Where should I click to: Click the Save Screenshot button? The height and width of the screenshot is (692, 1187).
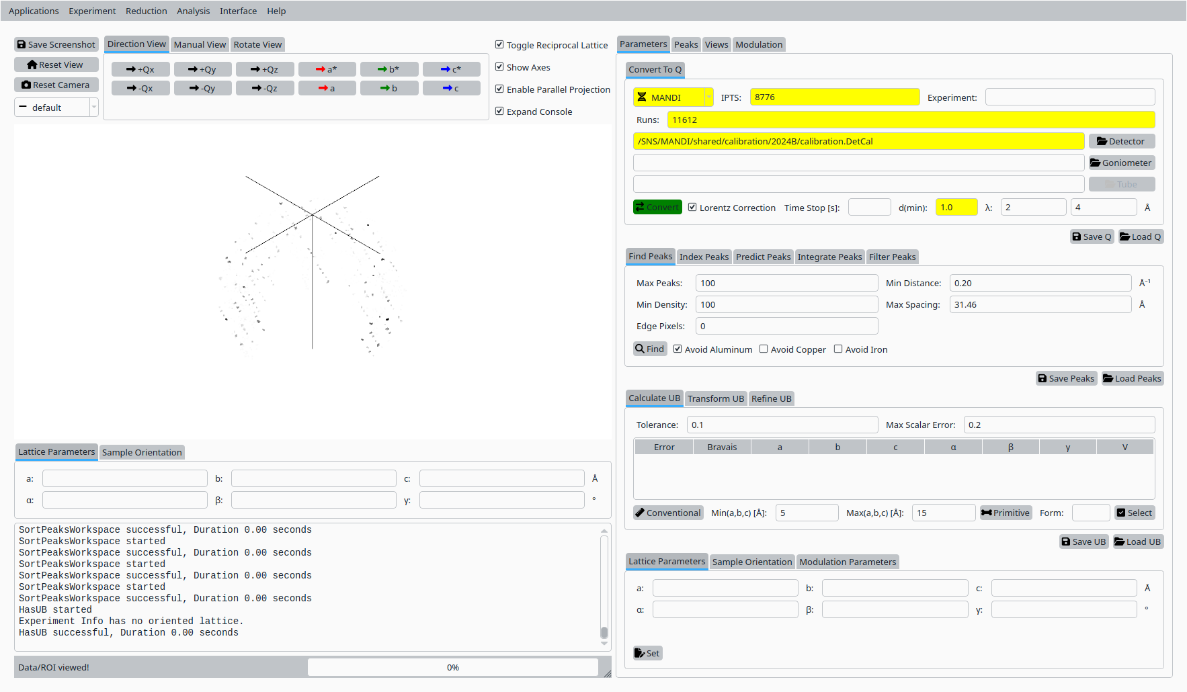click(56, 44)
